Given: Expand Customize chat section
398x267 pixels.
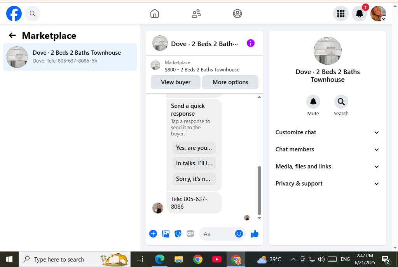Looking at the screenshot, I should click(x=327, y=132).
